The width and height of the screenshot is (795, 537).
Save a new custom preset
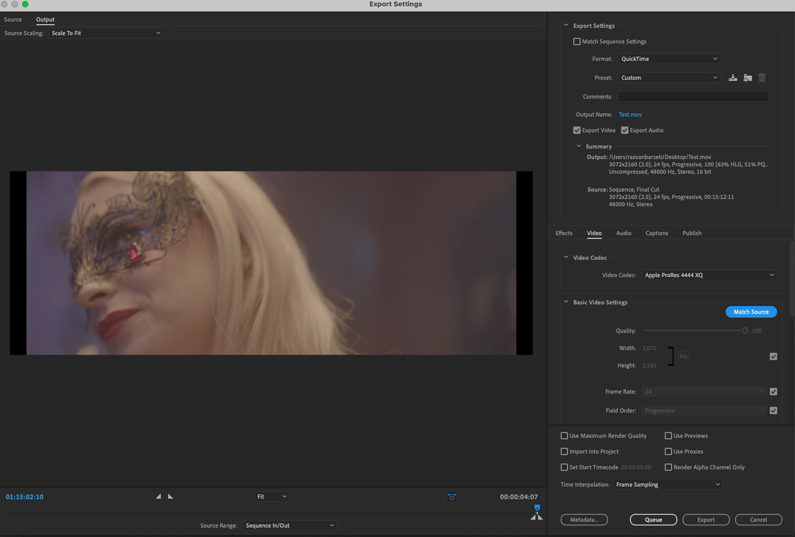732,77
